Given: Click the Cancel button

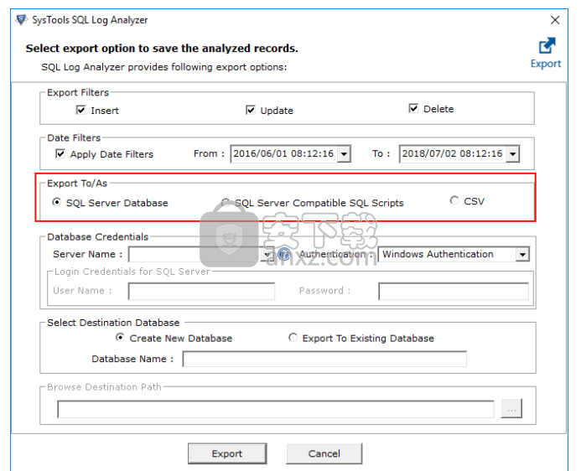Looking at the screenshot, I should tap(324, 453).
